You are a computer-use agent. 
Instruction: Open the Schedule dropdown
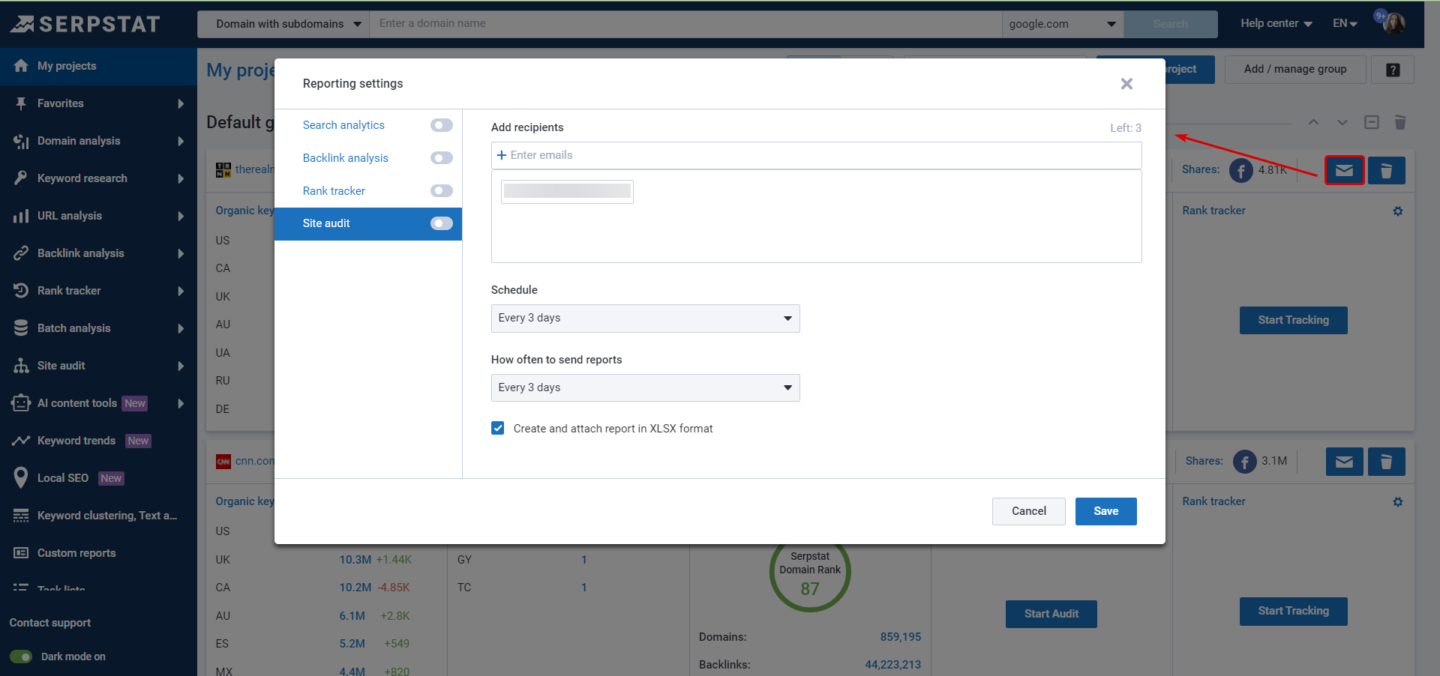coord(645,319)
